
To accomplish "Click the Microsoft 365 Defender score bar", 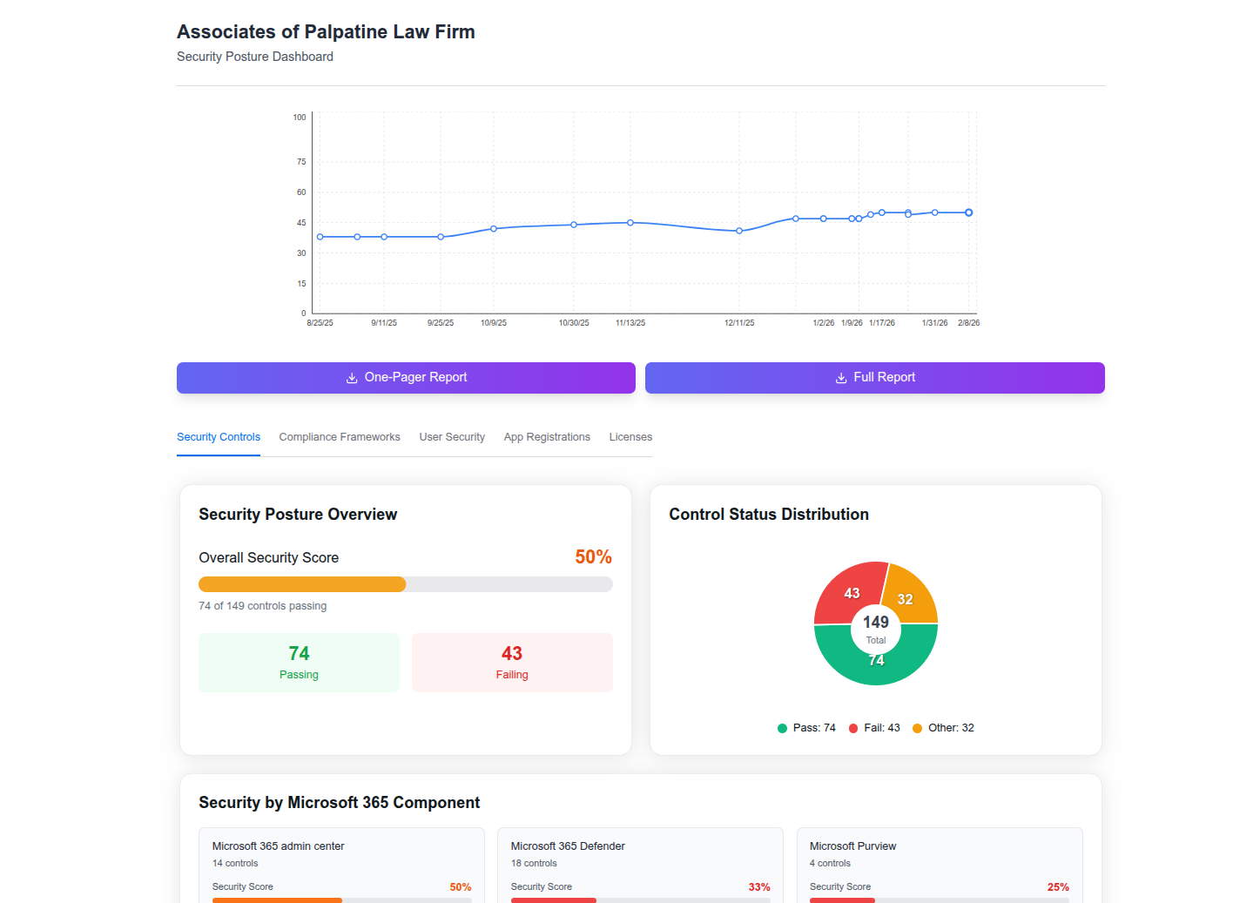I will point(640,900).
